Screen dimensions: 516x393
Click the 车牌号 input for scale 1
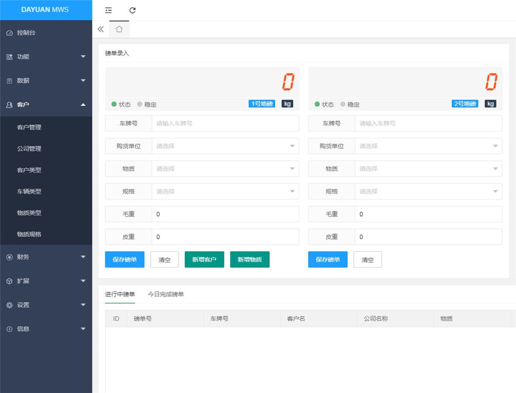225,123
